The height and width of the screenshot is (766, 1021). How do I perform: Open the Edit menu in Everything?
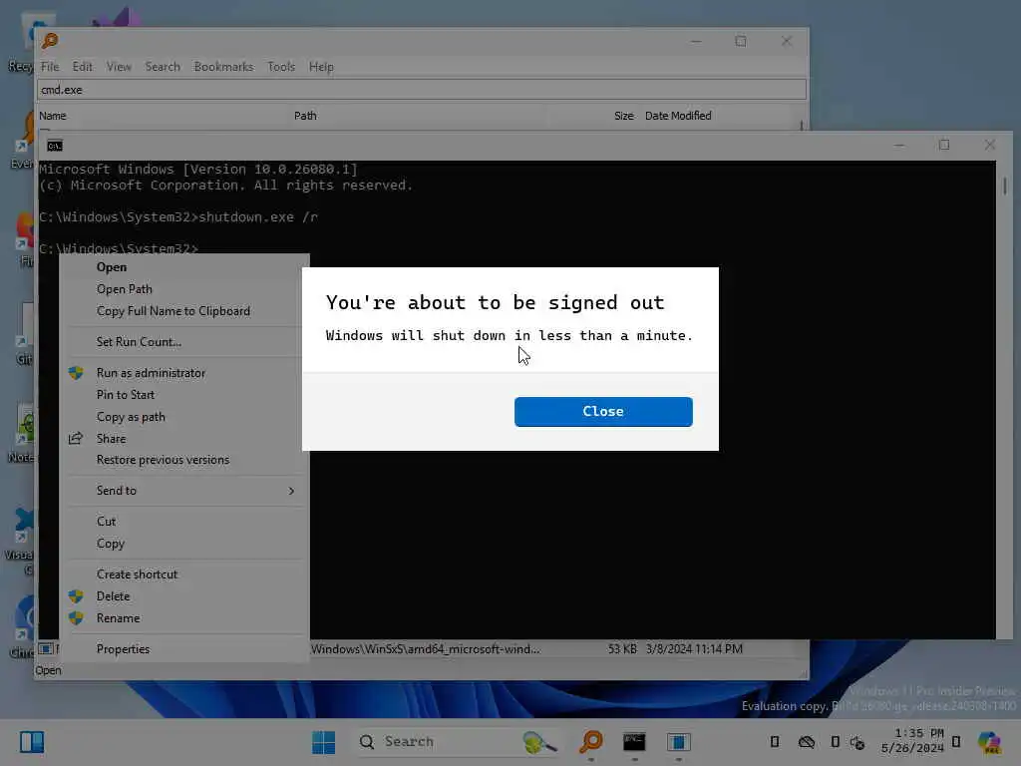coord(82,67)
